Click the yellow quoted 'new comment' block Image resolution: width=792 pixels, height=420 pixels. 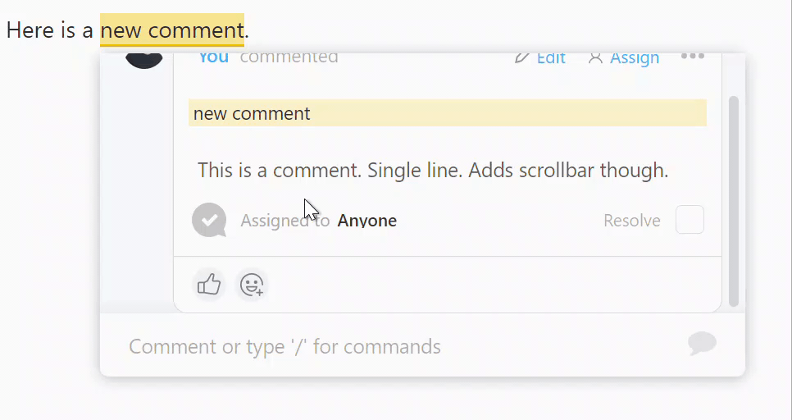click(448, 112)
